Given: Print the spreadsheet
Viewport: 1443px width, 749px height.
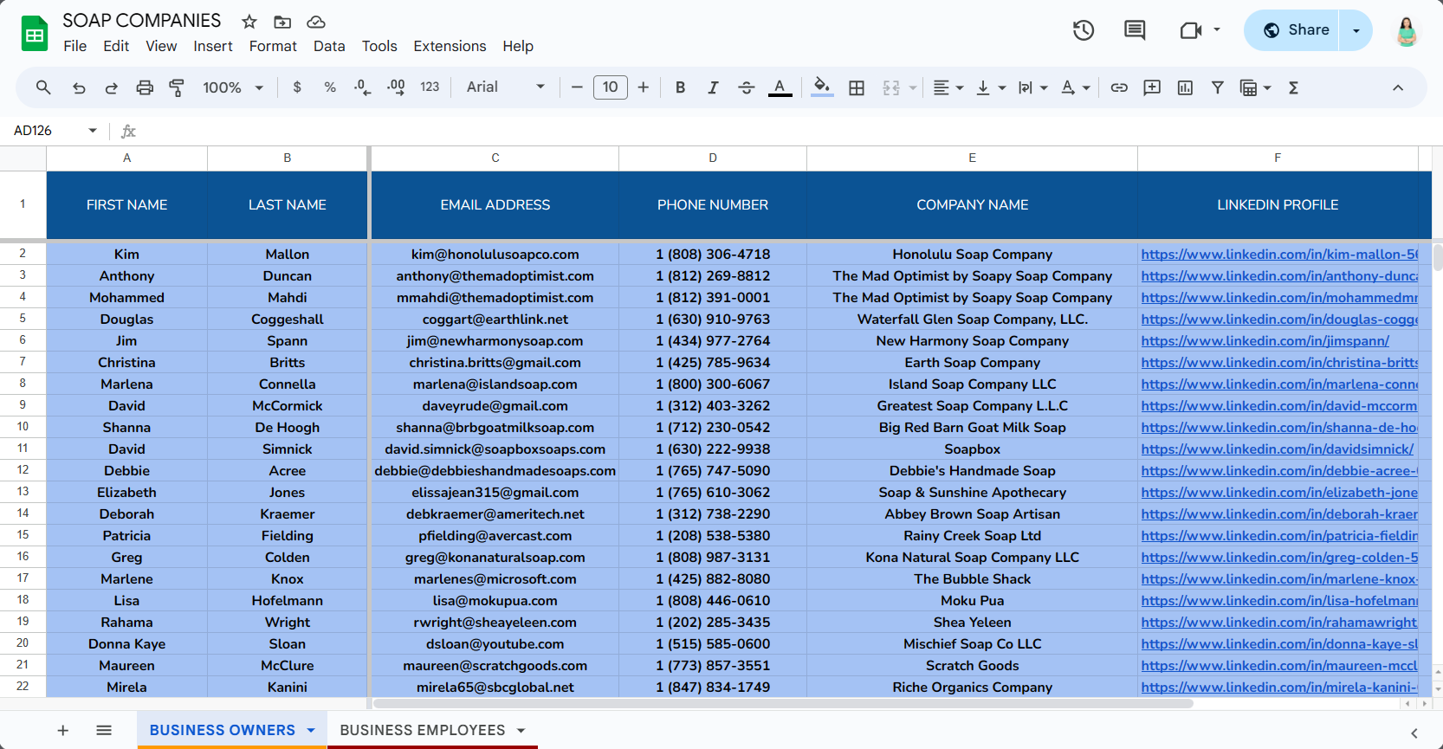Looking at the screenshot, I should 145,87.
